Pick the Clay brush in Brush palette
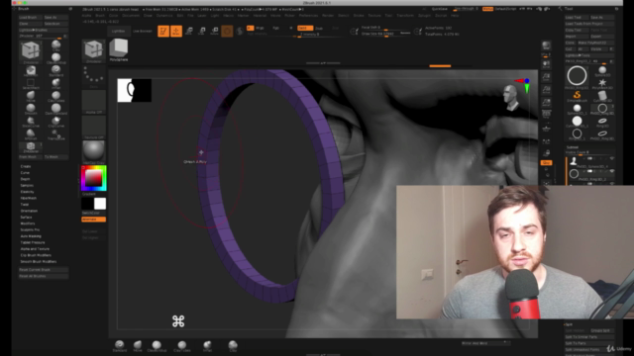634x356 pixels. point(55,45)
